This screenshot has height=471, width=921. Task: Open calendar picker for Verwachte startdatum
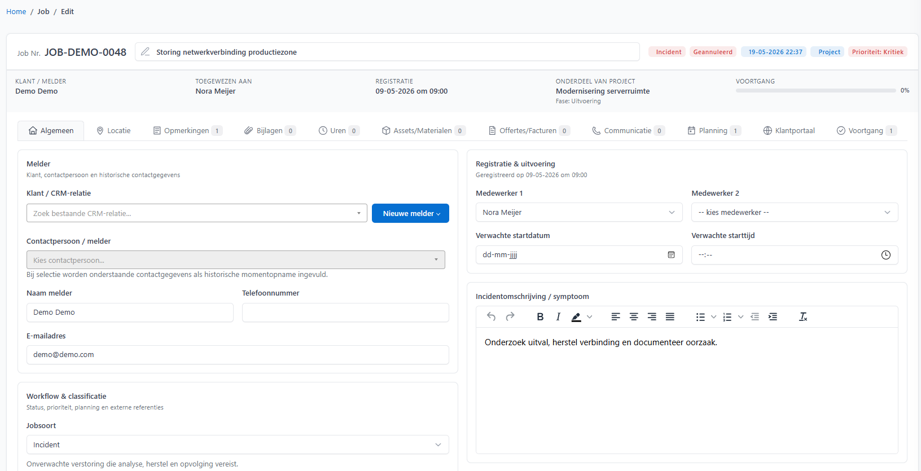(x=671, y=255)
